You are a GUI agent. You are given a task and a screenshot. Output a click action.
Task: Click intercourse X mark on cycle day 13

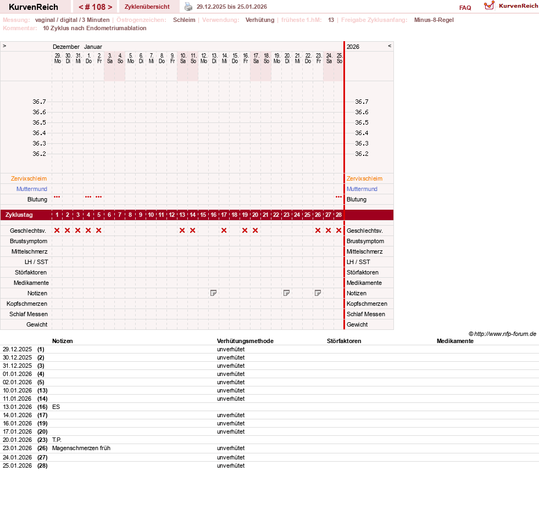point(182,230)
